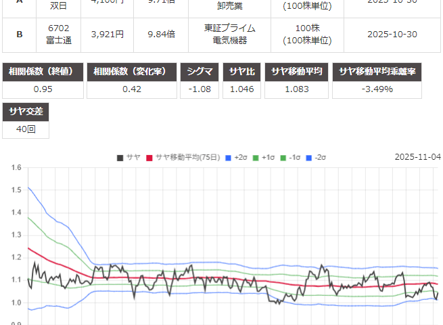Click the green +1σ legend swatch
The width and height of the screenshot is (443, 325).
coord(256,158)
